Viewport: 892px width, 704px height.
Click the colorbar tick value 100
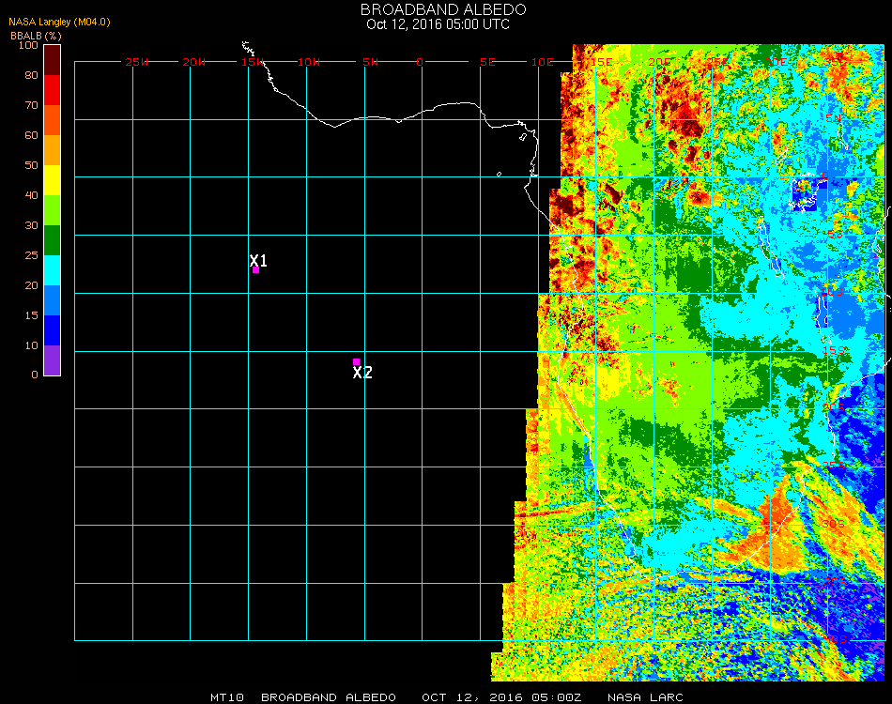(28, 45)
